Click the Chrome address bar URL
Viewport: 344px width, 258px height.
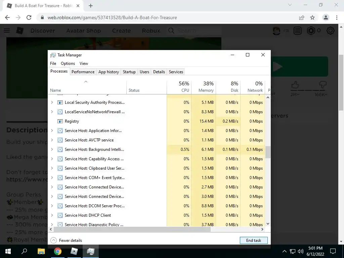(112, 17)
